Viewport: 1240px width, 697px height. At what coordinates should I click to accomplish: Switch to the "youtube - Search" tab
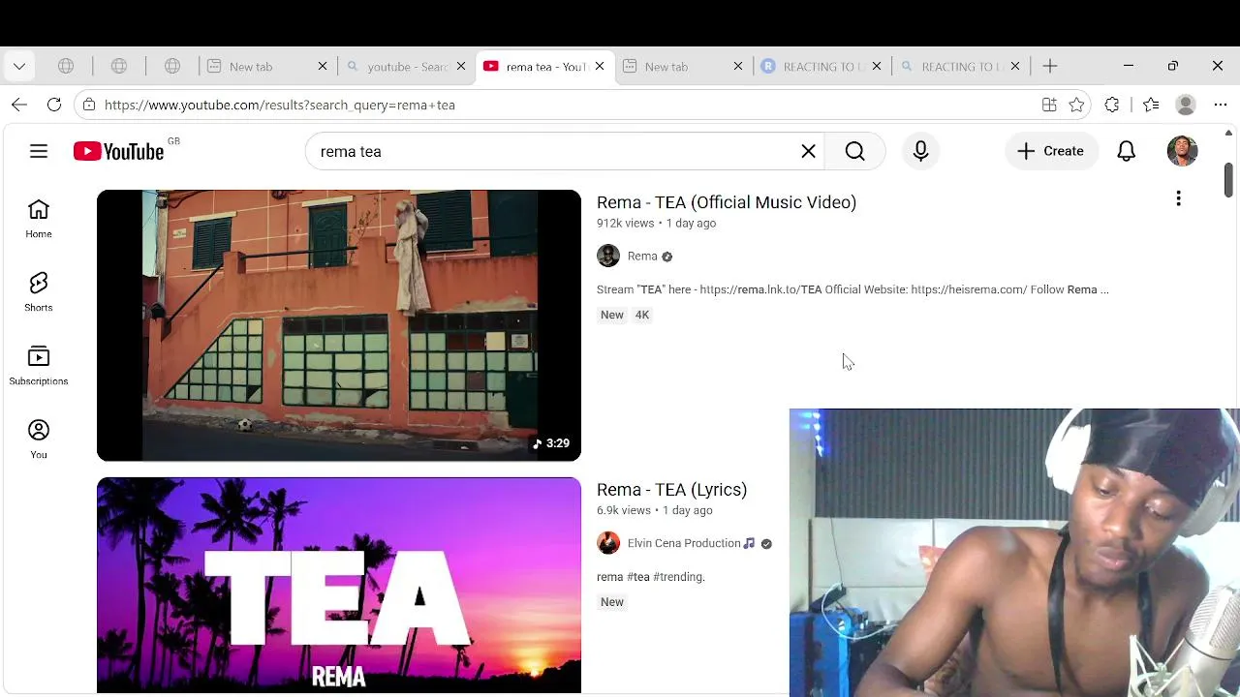point(407,66)
